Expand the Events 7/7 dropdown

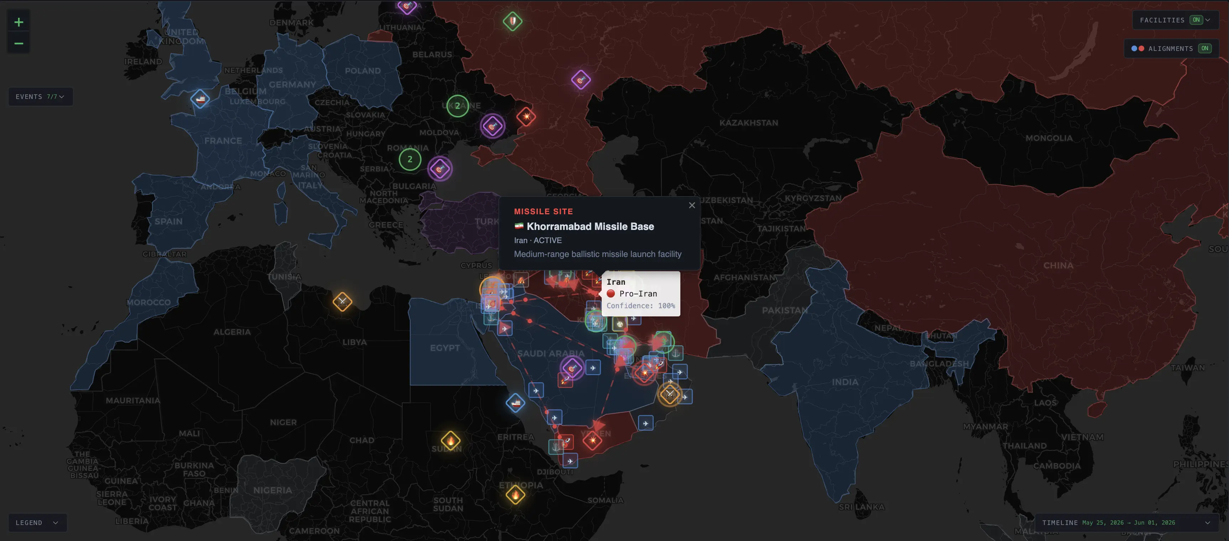click(x=41, y=97)
